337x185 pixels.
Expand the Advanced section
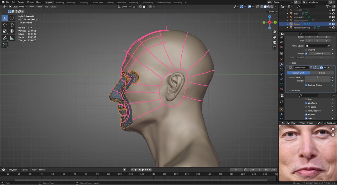(296, 91)
